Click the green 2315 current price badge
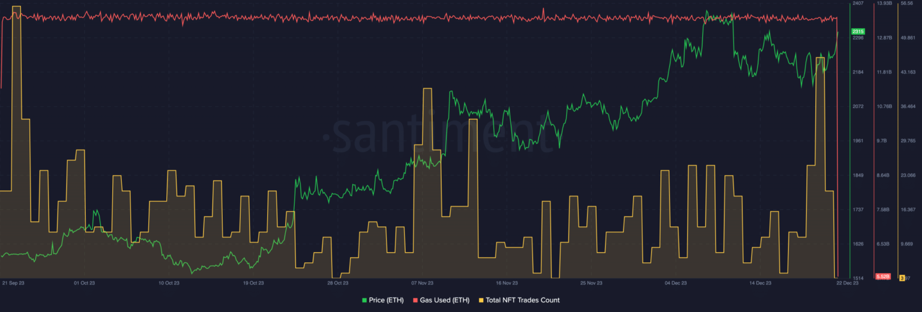 click(858, 31)
